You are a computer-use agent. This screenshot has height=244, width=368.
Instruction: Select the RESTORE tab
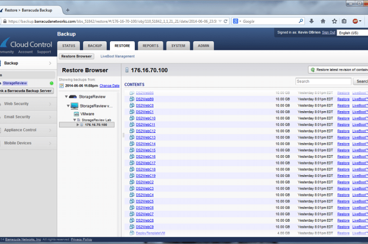pyautogui.click(x=122, y=46)
